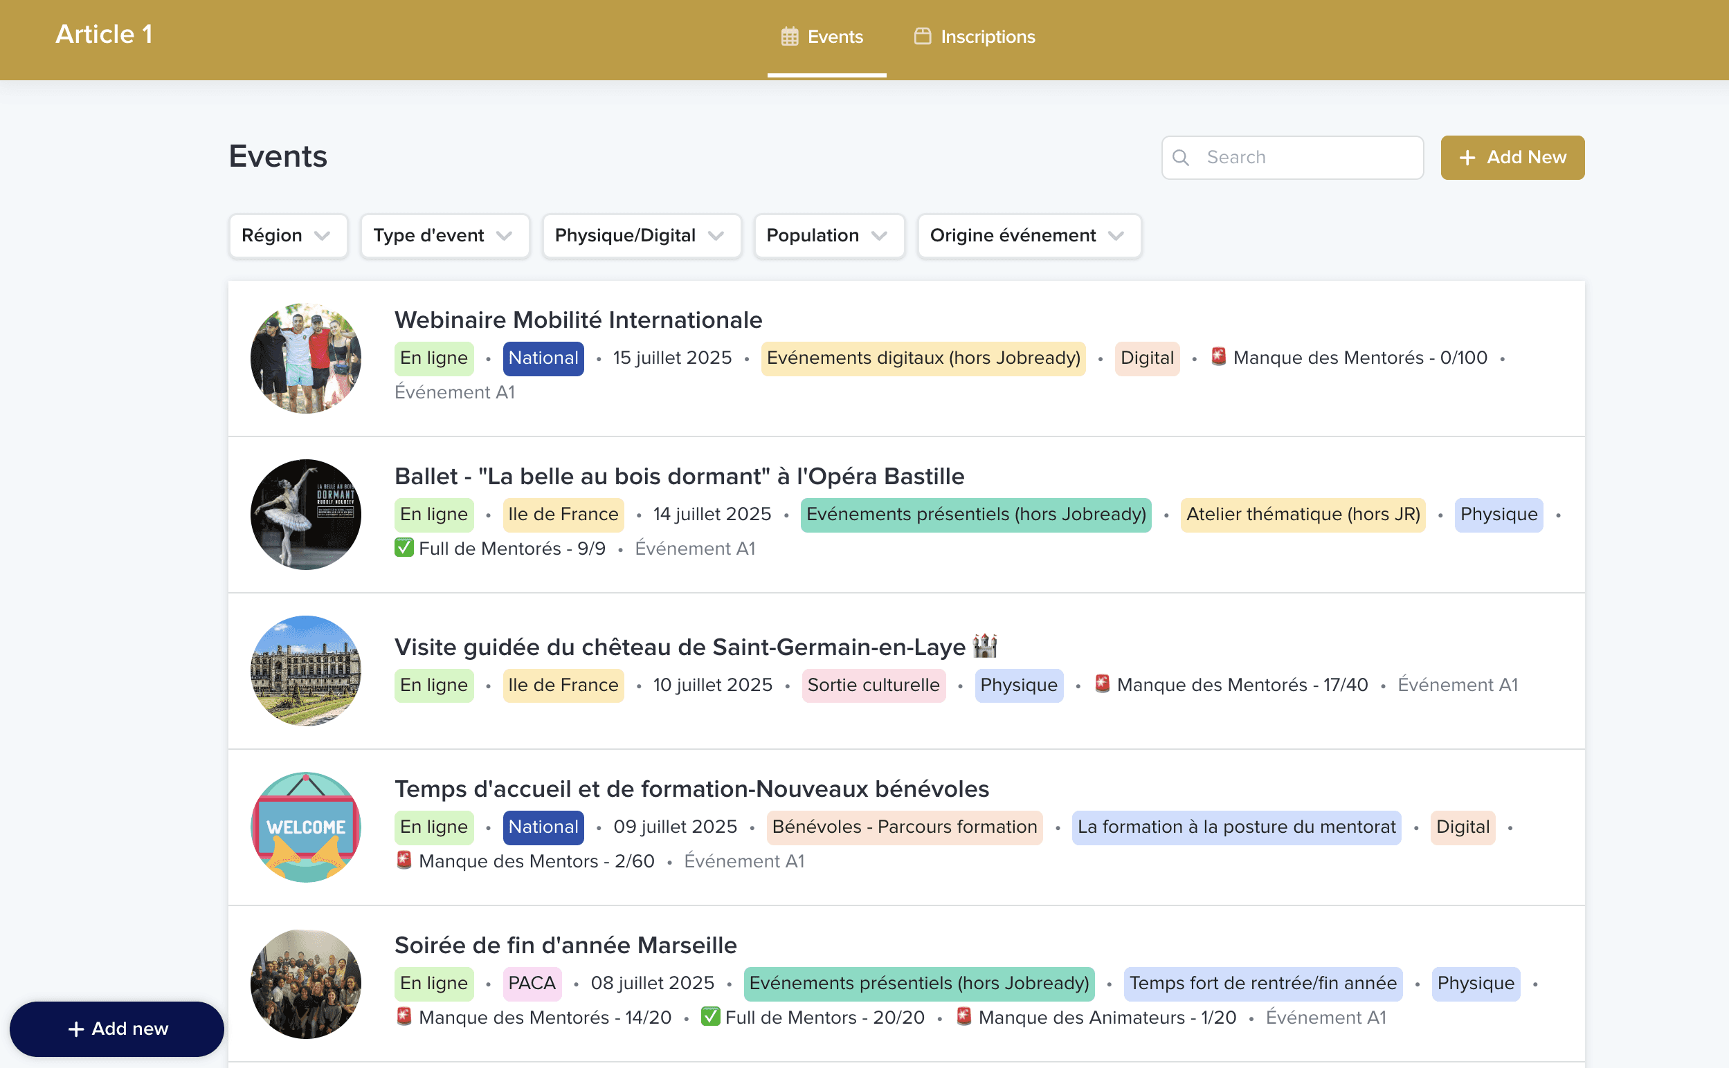
Task: Click the Digital tag on Temps d'accueil row
Action: [x=1462, y=827]
